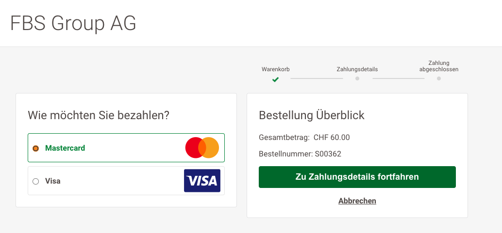Click the Gesamtbetrag CHF 60.00 text
Image resolution: width=502 pixels, height=233 pixels.
[304, 137]
